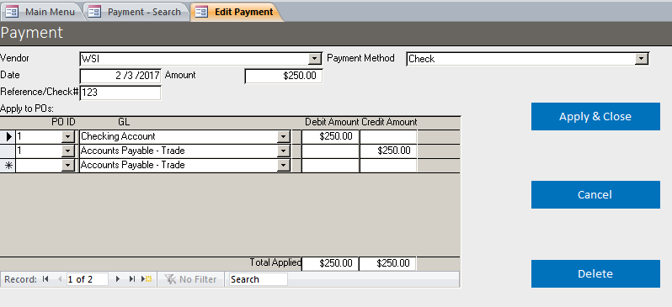
Task: Click the Total Applied label
Action: 275,262
